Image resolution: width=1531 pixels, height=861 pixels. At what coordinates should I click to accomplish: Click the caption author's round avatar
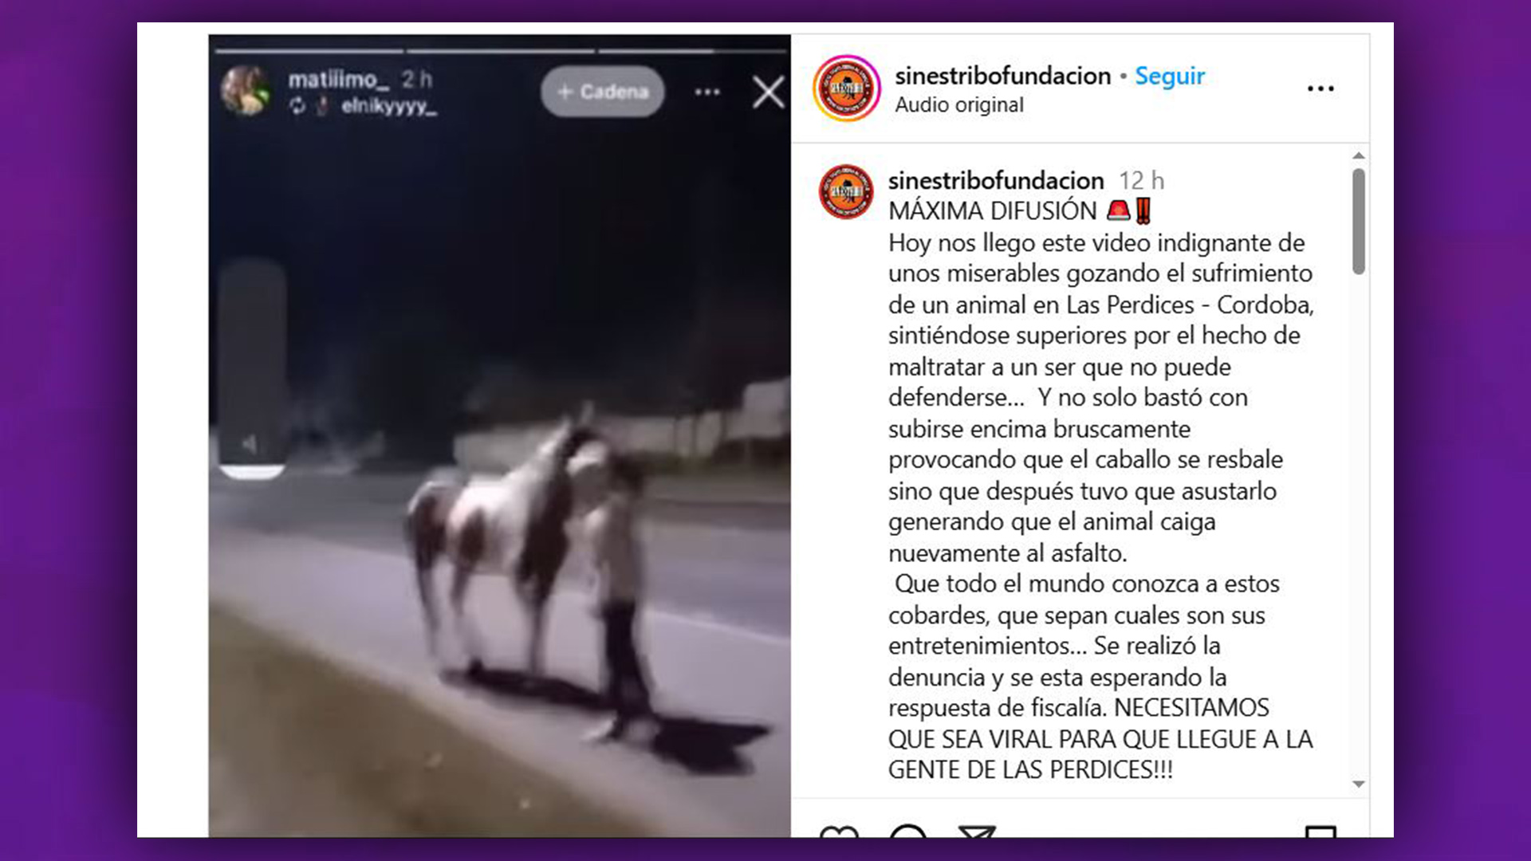coord(847,192)
